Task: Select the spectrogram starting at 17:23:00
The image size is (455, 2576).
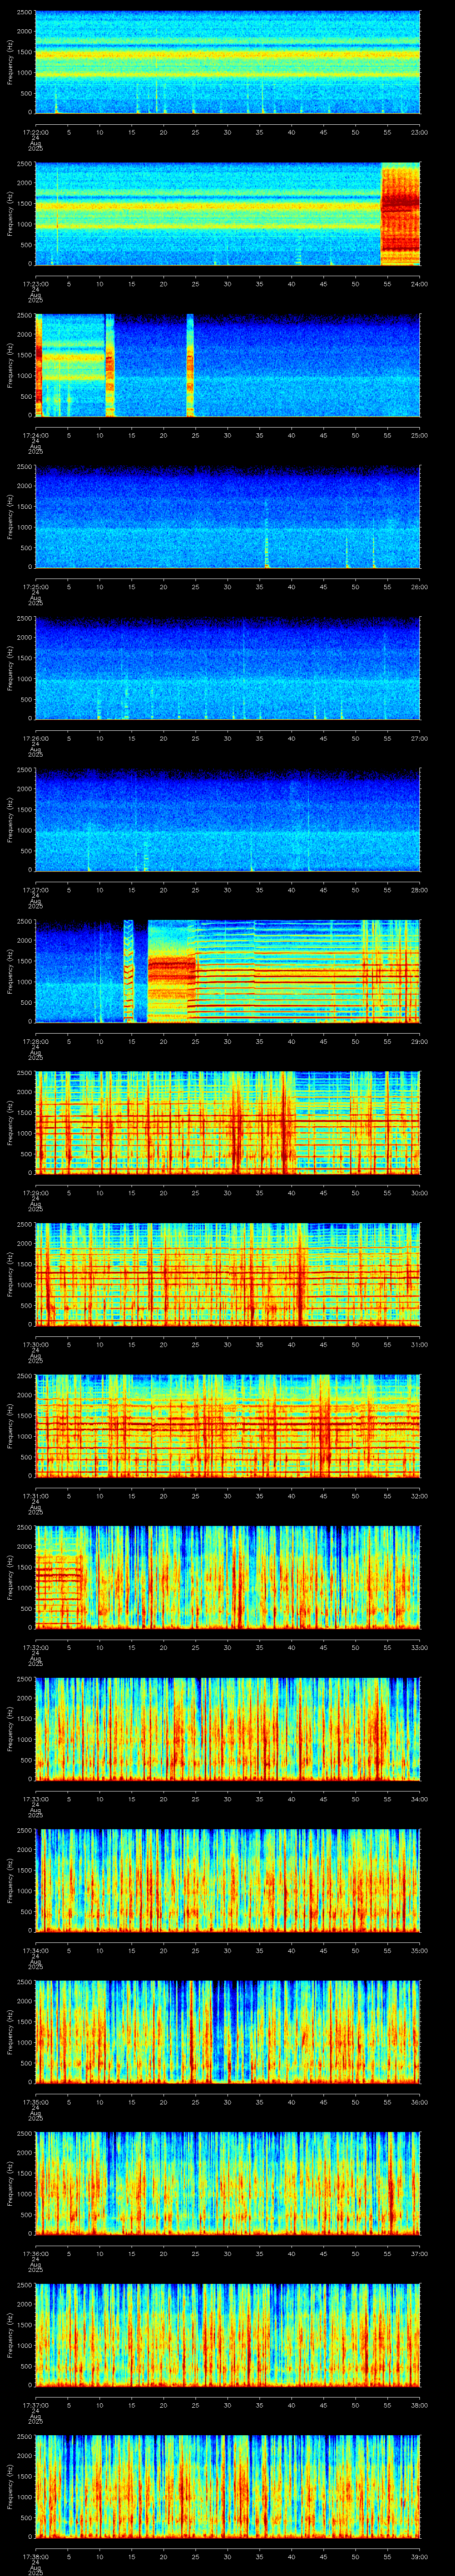Action: click(227, 214)
